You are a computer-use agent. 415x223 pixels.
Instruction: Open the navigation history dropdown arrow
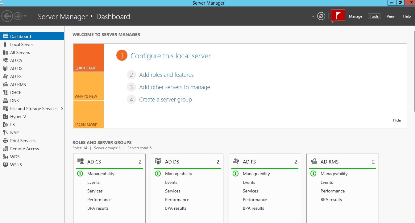[x=25, y=16]
